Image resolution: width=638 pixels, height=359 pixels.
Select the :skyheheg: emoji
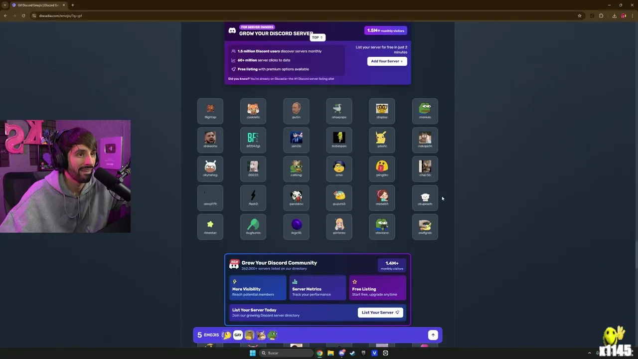pos(210,169)
